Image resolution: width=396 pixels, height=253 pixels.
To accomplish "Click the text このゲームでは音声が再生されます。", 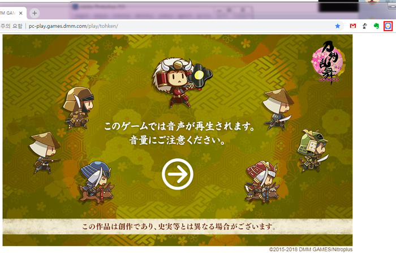I will click(x=179, y=126).
